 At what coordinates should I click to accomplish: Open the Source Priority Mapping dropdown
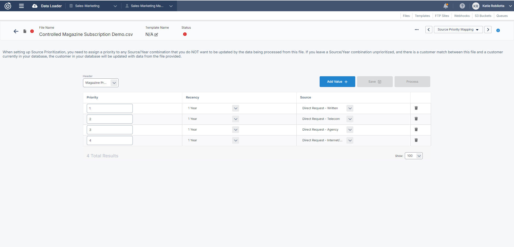click(458, 30)
